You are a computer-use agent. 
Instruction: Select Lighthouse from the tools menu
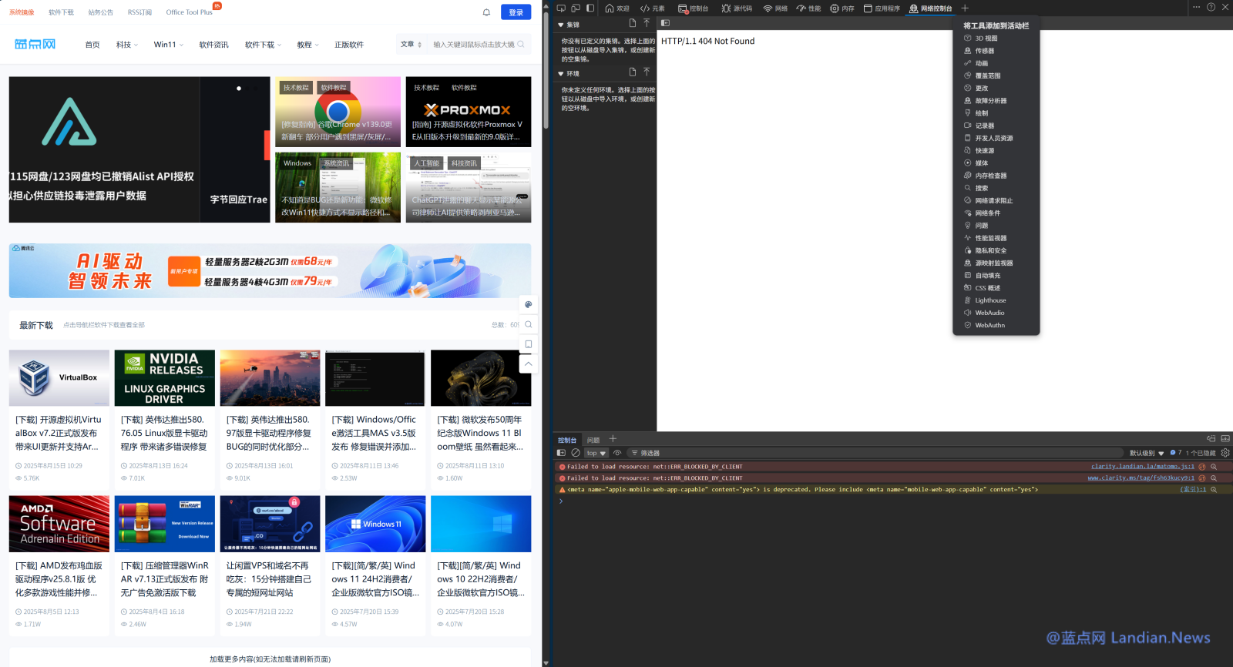(990, 300)
